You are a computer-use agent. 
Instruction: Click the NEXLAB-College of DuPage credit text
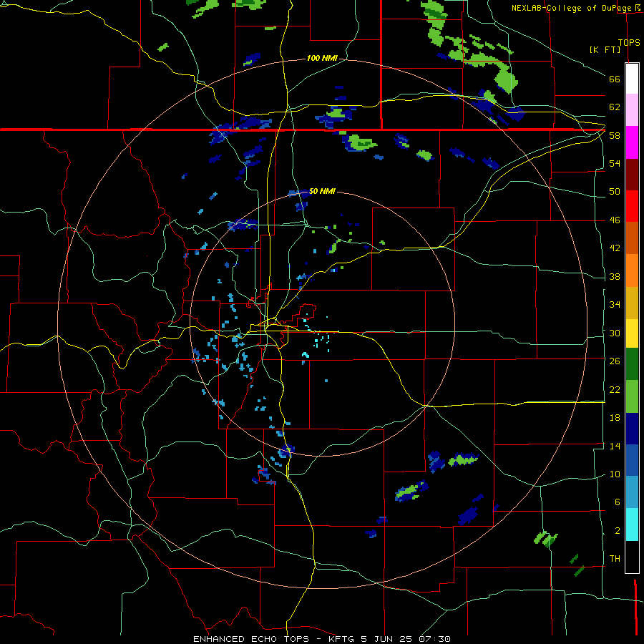(571, 8)
